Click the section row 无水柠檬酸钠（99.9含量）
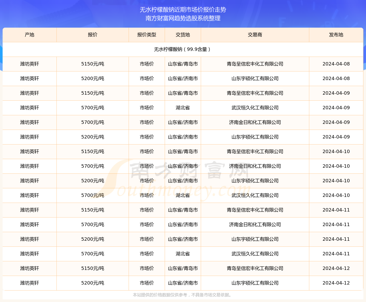This screenshot has width=366, height=302. point(183,49)
